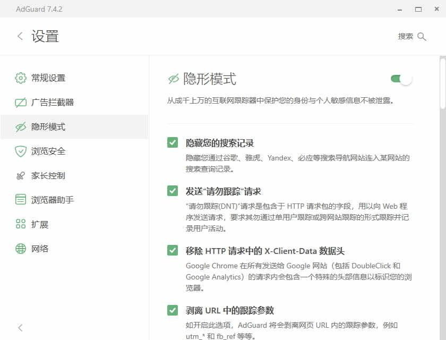Show the 扩展 settings page
The image size is (446, 340).
74,224
